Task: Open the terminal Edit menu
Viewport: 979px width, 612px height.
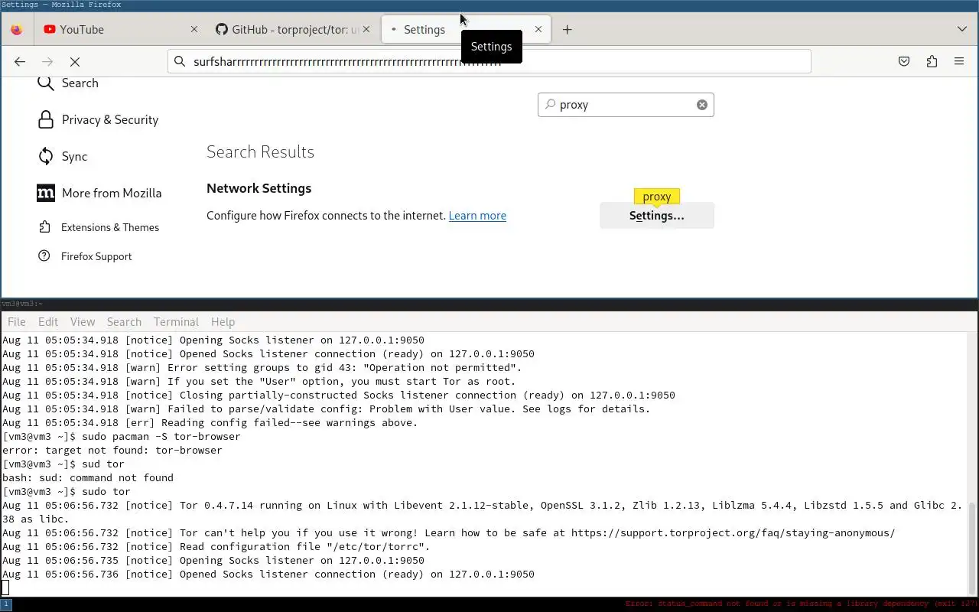Action: pos(48,322)
